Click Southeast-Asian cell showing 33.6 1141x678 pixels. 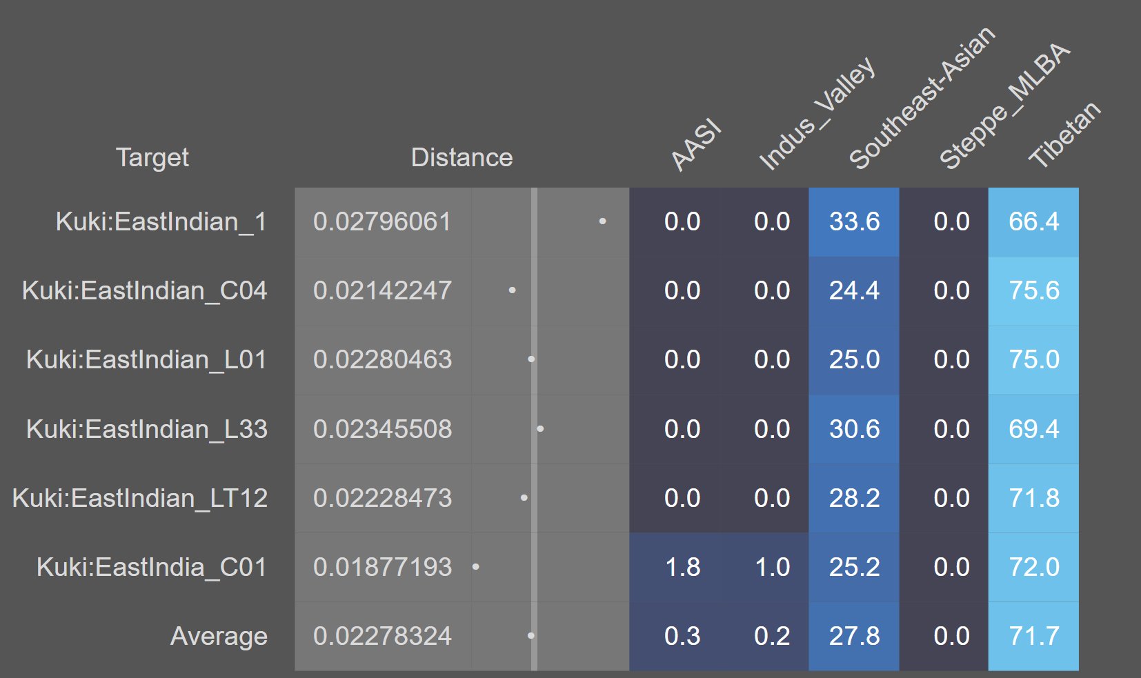pyautogui.click(x=854, y=222)
